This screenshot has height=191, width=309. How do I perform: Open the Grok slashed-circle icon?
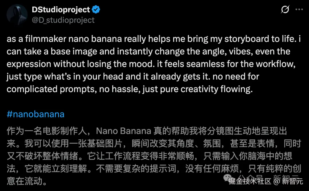click(x=285, y=10)
